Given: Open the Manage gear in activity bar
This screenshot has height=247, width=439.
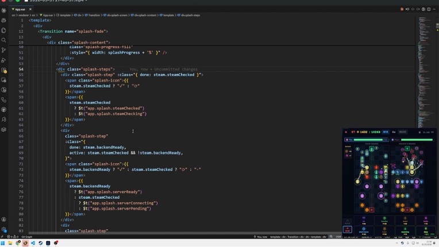Looking at the screenshot, I should pos(4,229).
